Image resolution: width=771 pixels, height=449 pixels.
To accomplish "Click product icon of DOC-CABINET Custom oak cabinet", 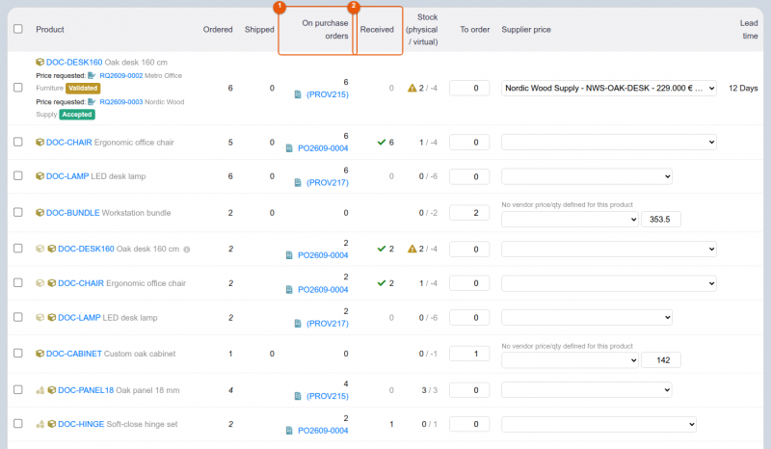I will pyautogui.click(x=40, y=354).
